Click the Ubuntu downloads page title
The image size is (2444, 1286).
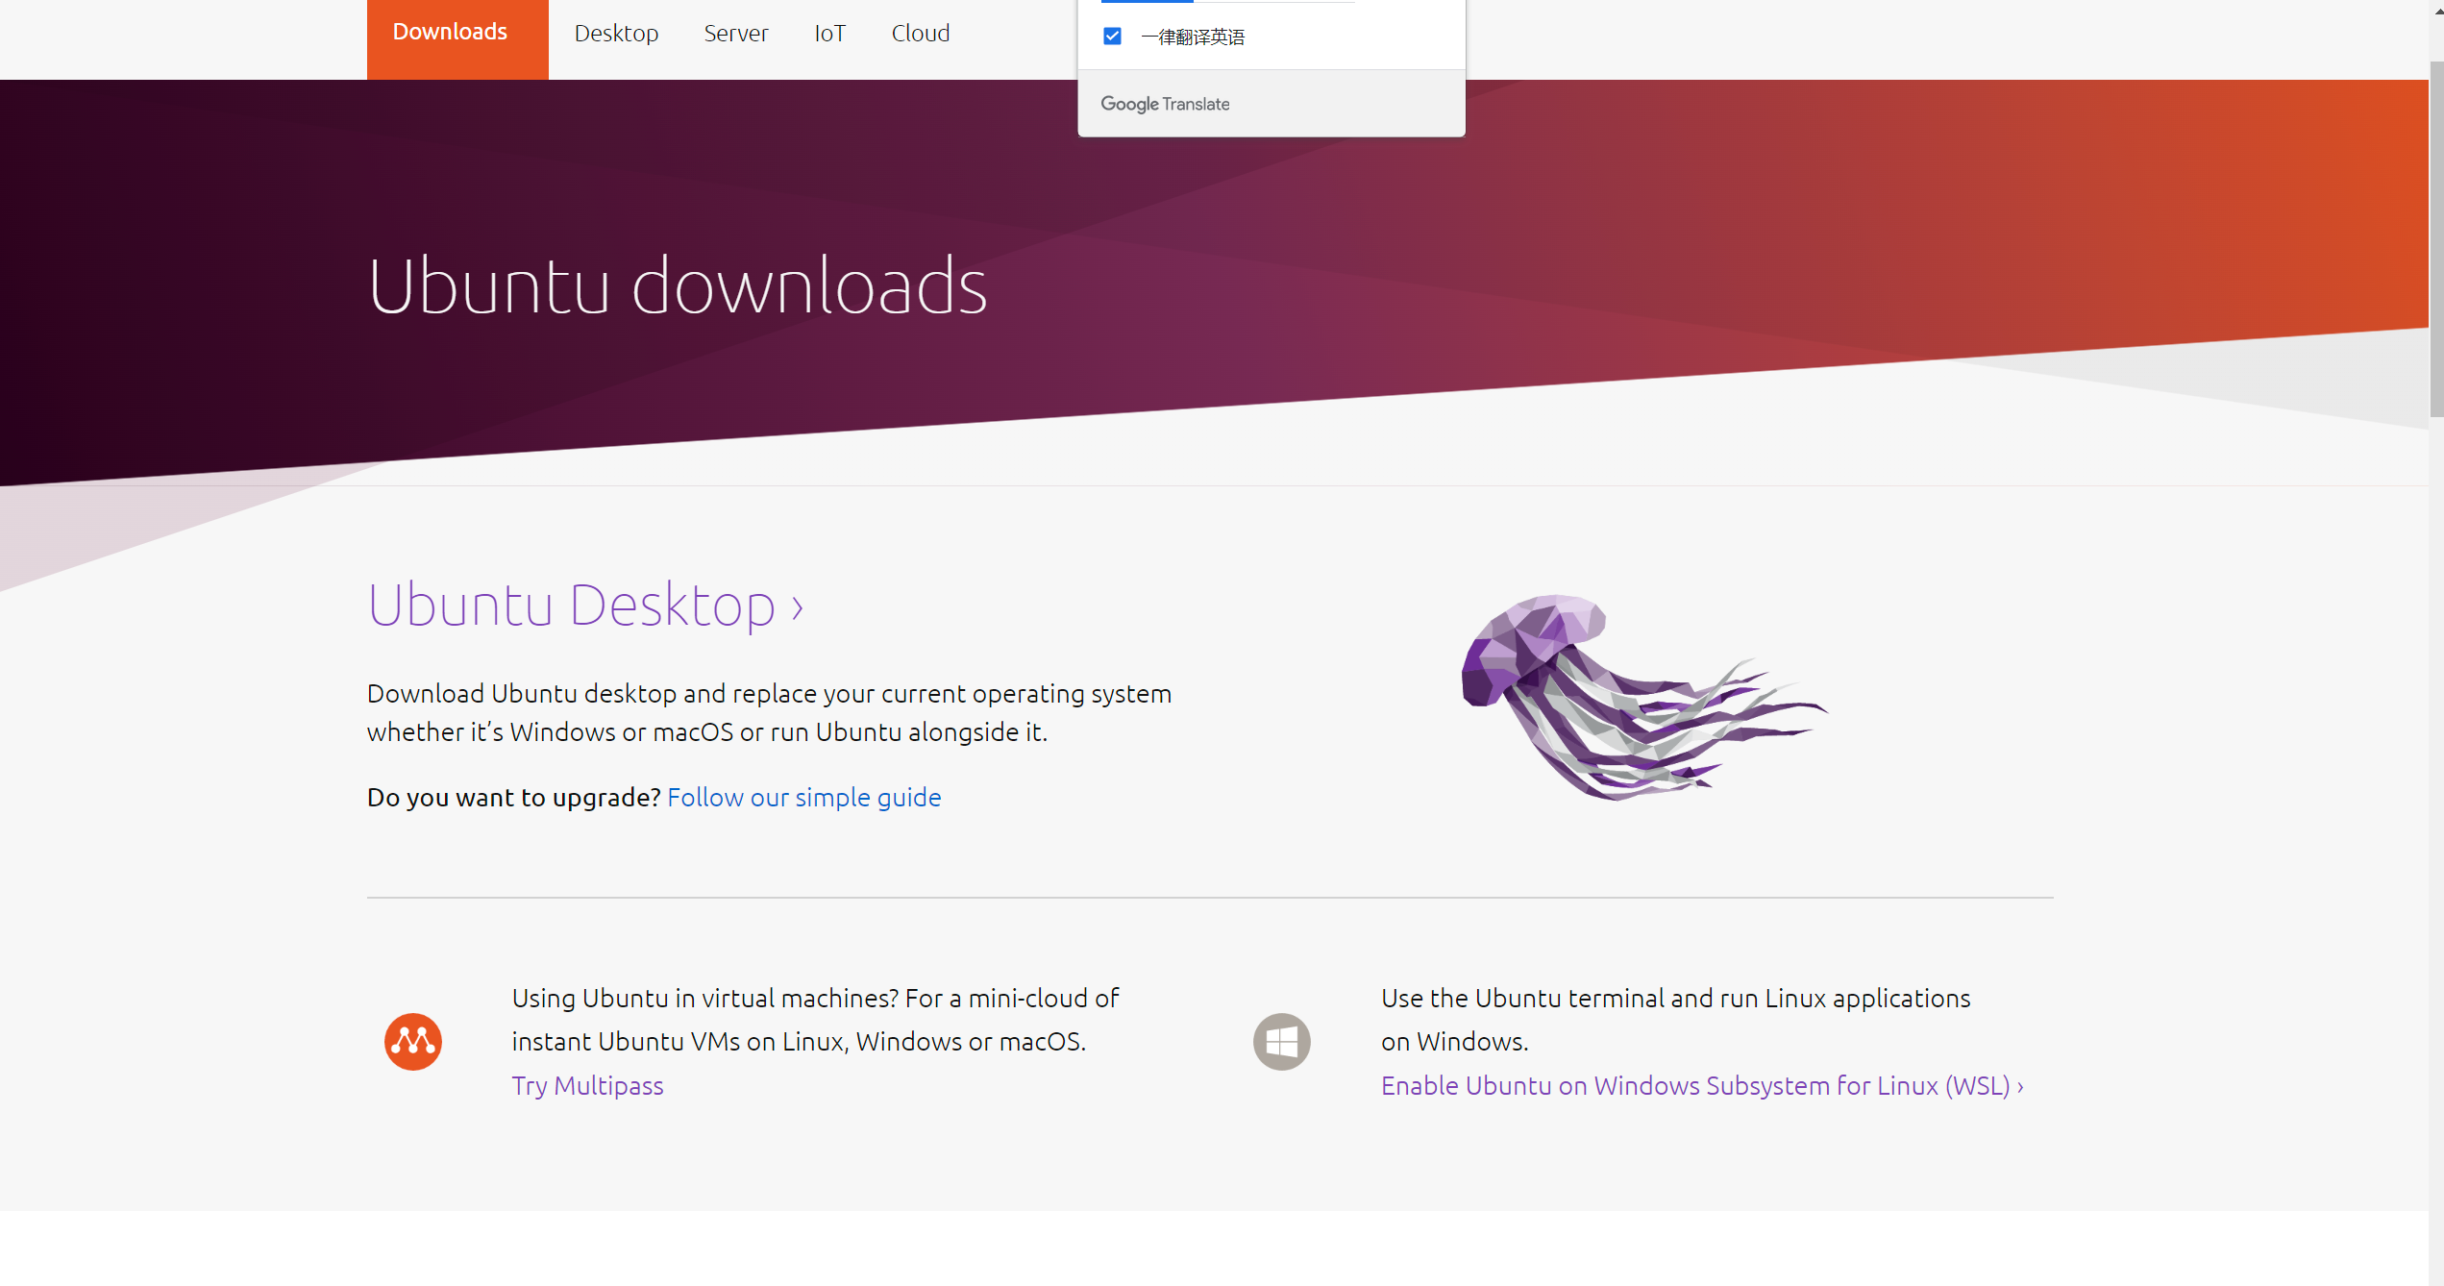point(677,286)
